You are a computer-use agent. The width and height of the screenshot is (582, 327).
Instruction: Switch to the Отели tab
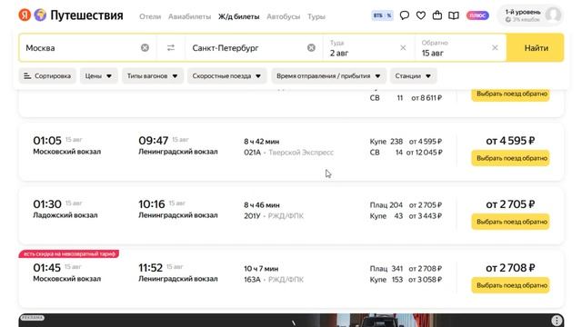pos(150,16)
